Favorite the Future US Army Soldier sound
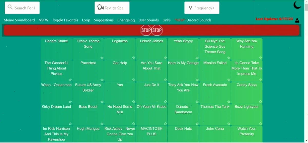 point(102,102)
